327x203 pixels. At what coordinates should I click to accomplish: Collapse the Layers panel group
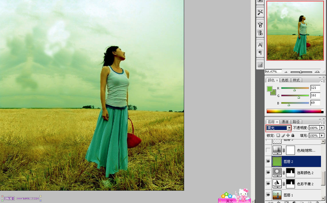320,119
